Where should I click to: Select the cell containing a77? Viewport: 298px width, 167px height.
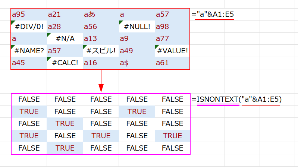point(172,38)
